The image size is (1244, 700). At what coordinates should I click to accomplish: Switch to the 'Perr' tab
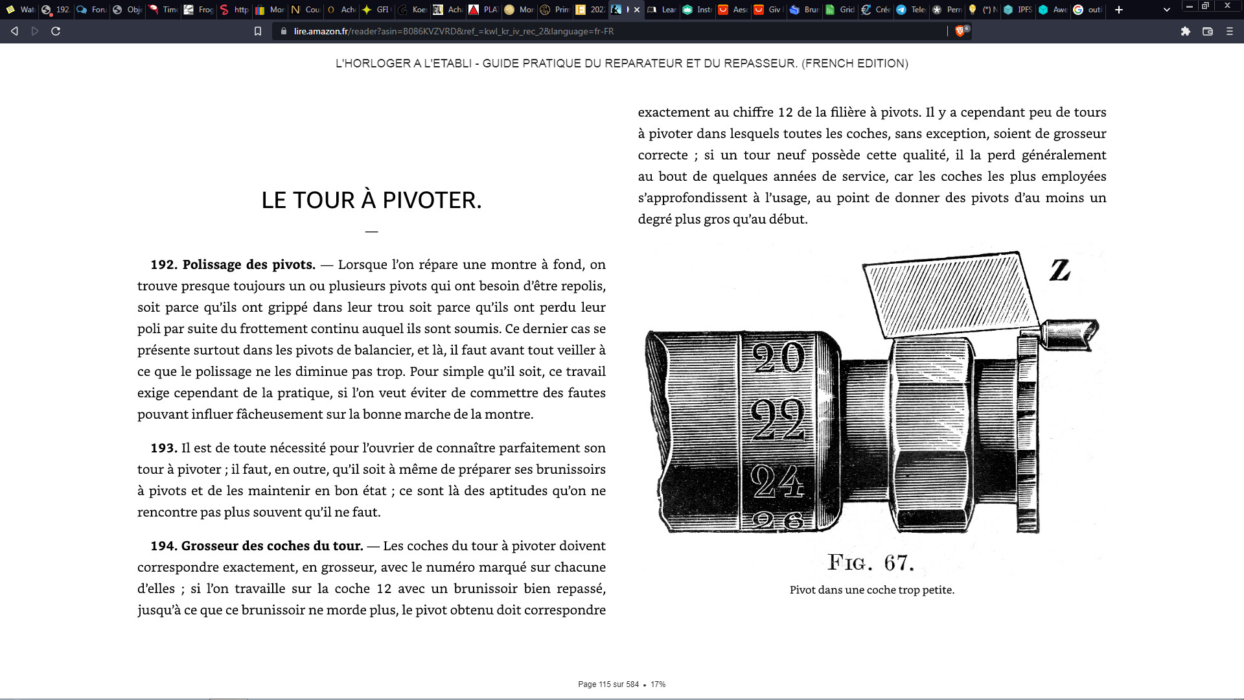click(946, 10)
